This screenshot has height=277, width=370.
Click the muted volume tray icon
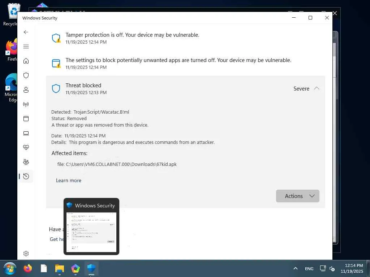coord(332,268)
